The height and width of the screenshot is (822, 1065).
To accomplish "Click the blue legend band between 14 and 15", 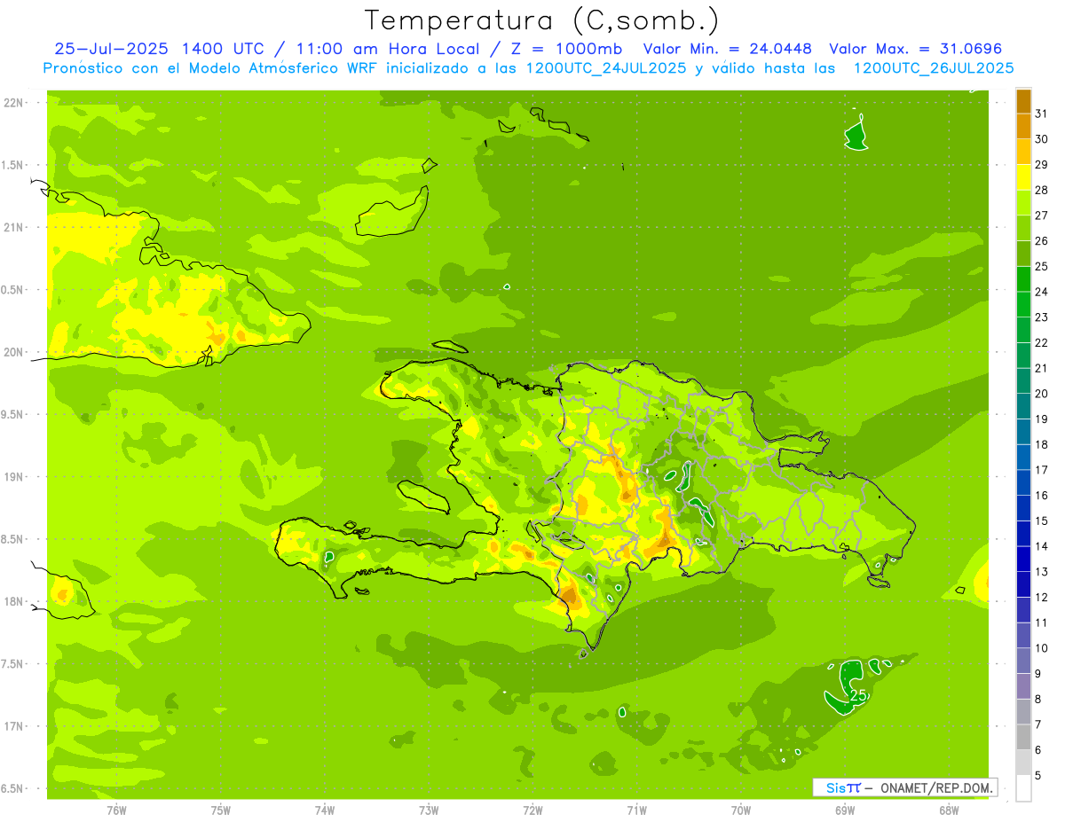I will click(1023, 533).
